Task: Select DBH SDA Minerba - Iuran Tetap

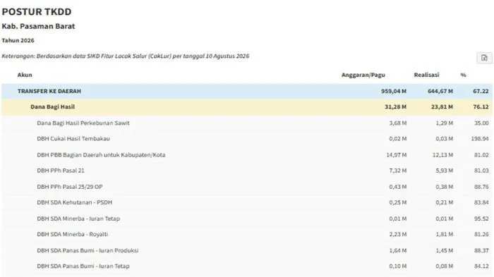Action: point(247,218)
